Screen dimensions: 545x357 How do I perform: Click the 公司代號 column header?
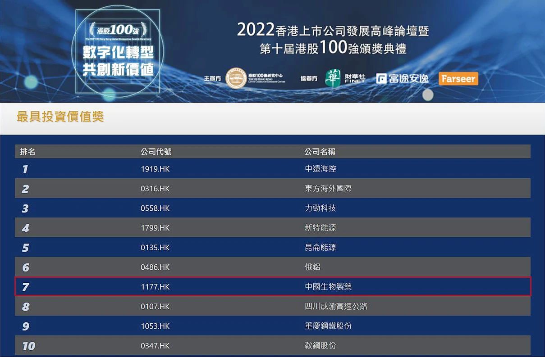[156, 152]
